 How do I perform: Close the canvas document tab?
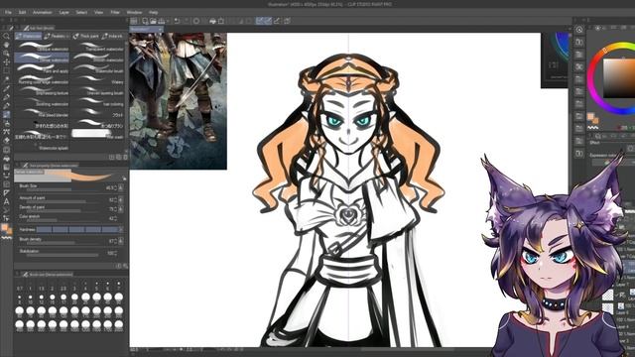pos(161,30)
